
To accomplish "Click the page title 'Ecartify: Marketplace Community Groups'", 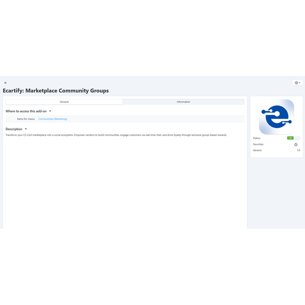I will 55,91.
